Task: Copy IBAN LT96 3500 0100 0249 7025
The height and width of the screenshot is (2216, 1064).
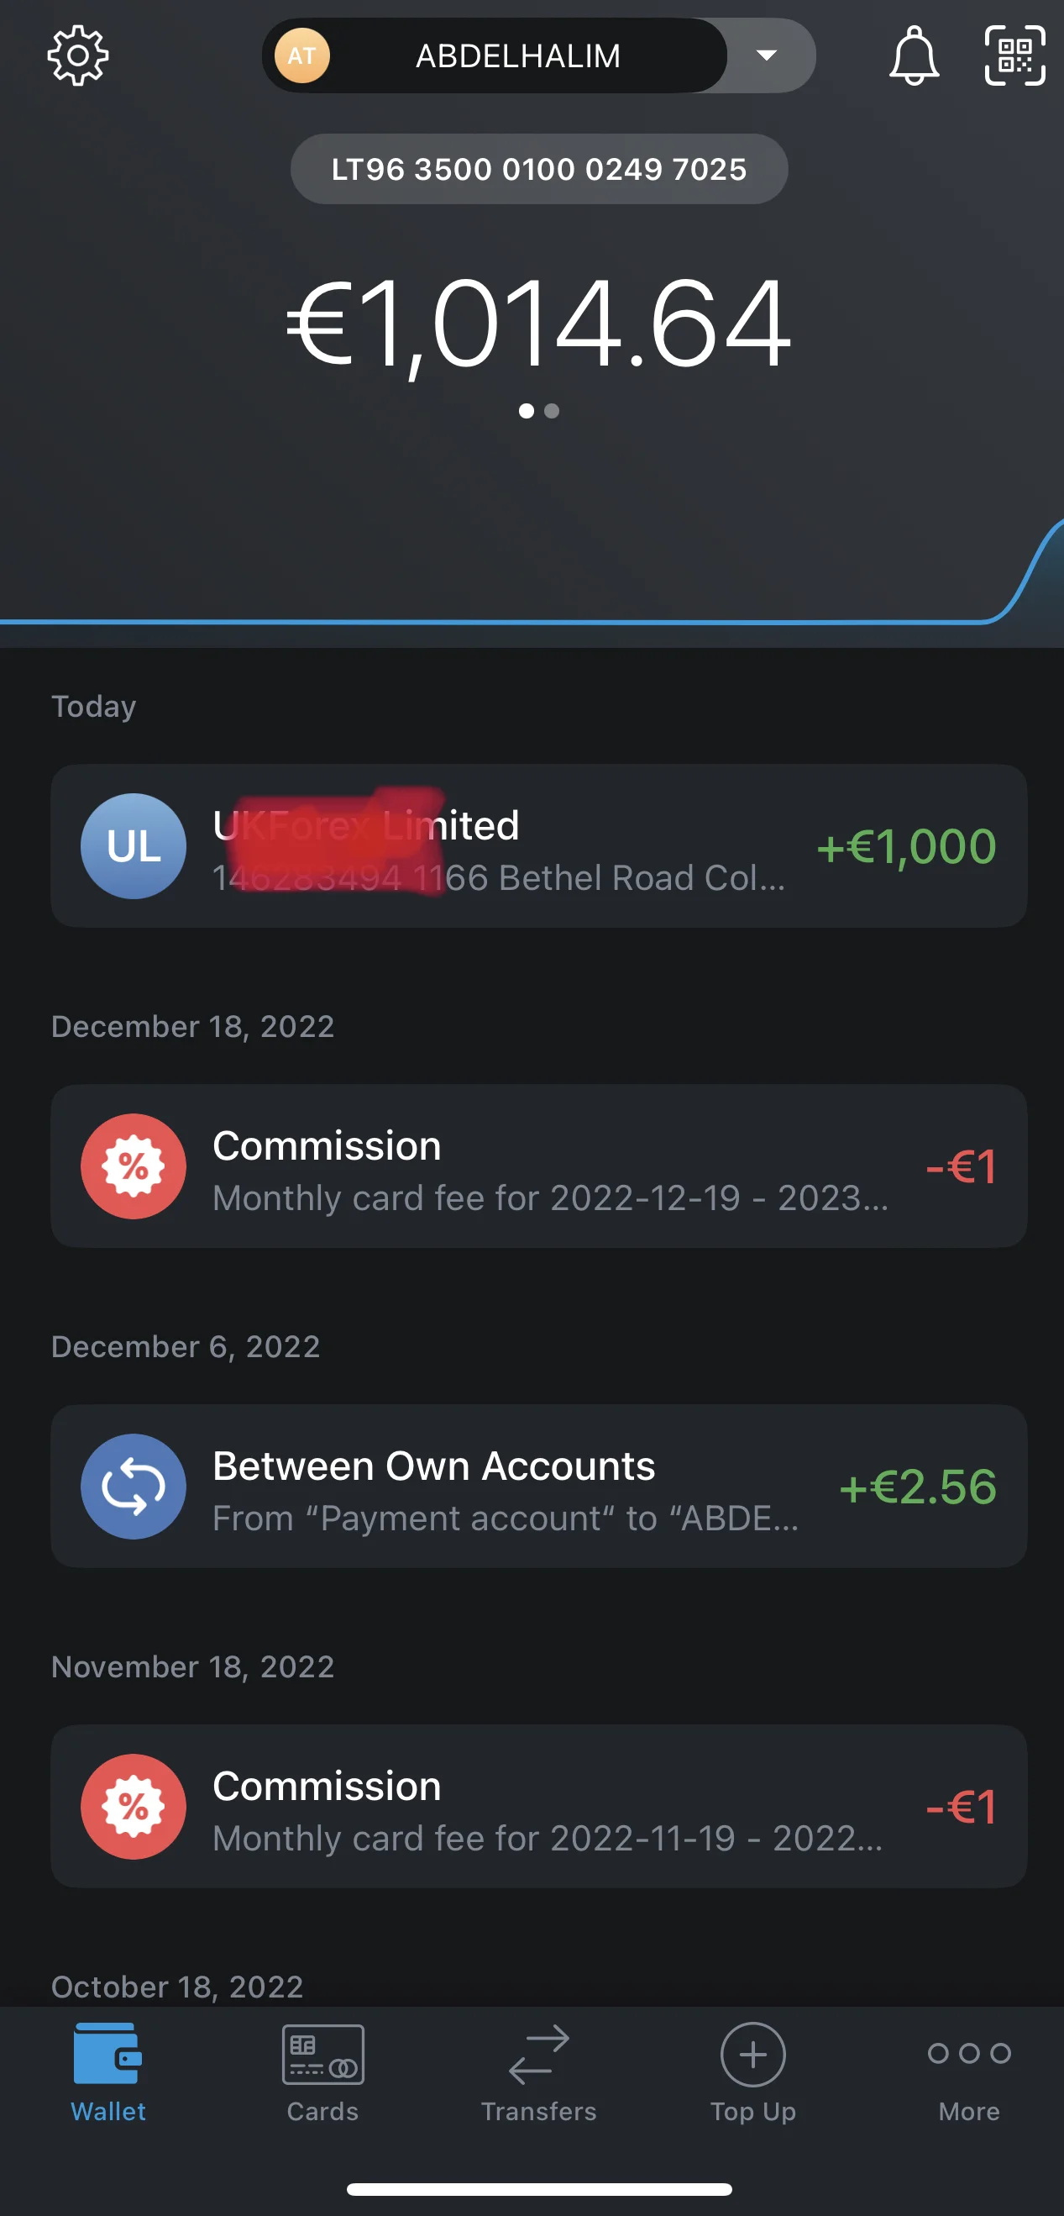Action: (x=539, y=170)
